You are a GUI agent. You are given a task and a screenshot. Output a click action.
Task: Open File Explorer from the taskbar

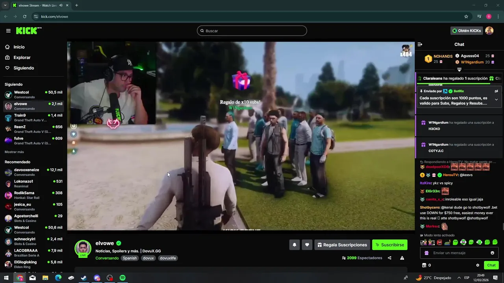pyautogui.click(x=45, y=278)
